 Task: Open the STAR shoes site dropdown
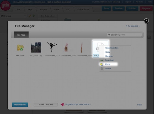pos(13,16)
